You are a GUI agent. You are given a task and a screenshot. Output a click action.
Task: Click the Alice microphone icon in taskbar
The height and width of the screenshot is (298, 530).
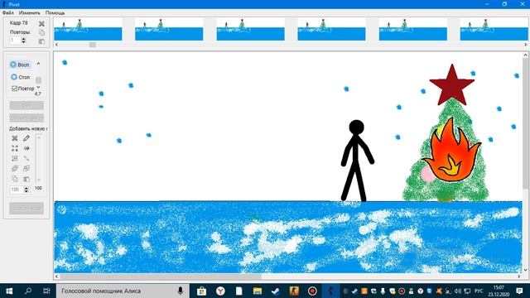pos(181,291)
